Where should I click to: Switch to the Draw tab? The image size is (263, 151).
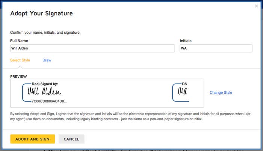pyautogui.click(x=47, y=60)
